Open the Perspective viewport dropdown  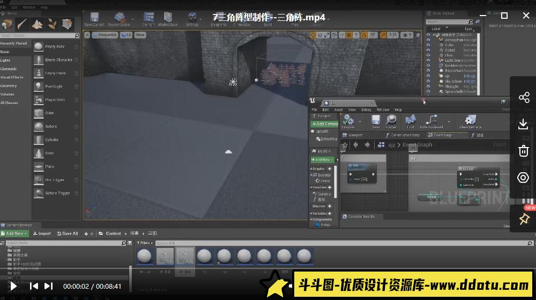(x=105, y=35)
